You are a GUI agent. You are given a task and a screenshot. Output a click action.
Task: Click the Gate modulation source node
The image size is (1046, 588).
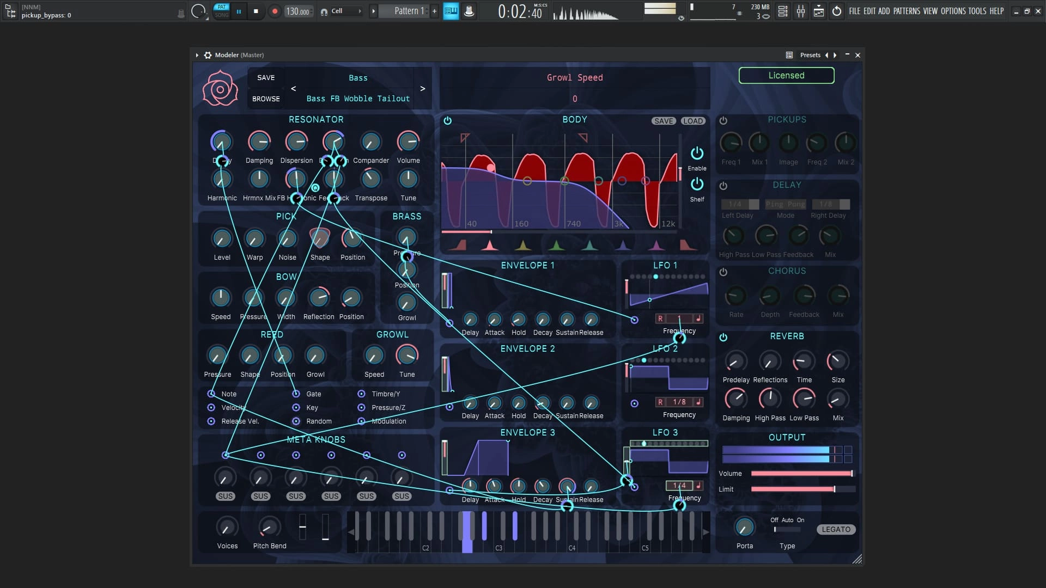(x=296, y=394)
